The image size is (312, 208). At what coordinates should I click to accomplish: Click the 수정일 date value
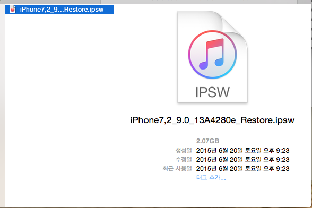242,159
